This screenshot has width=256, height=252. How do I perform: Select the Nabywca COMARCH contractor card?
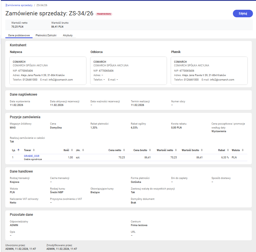point(48,71)
